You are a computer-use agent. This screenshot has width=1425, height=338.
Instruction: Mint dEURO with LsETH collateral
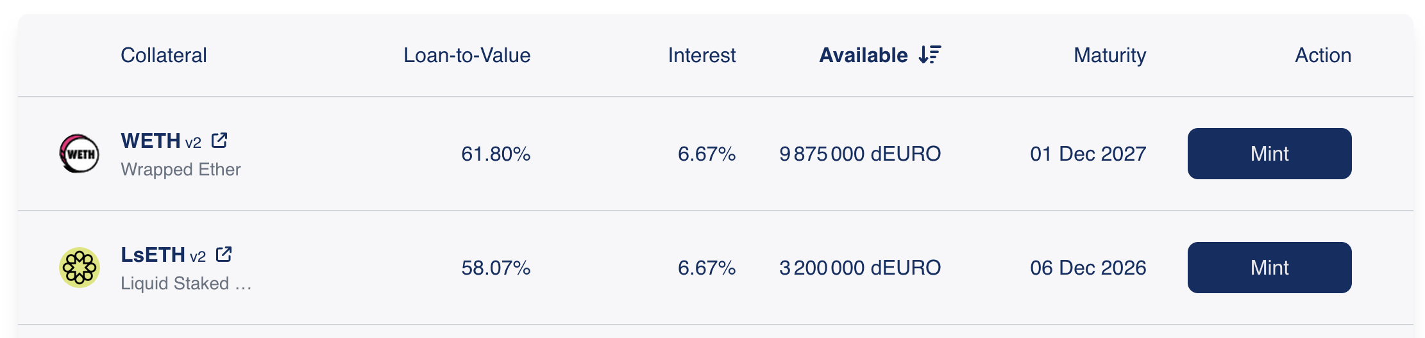tap(1269, 268)
